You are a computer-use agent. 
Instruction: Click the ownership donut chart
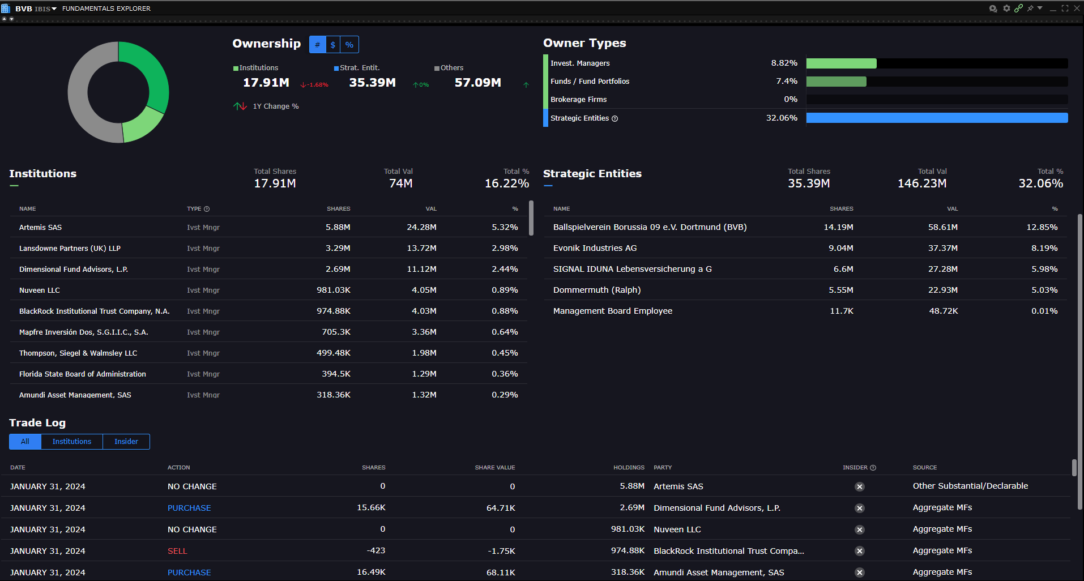coord(118,92)
